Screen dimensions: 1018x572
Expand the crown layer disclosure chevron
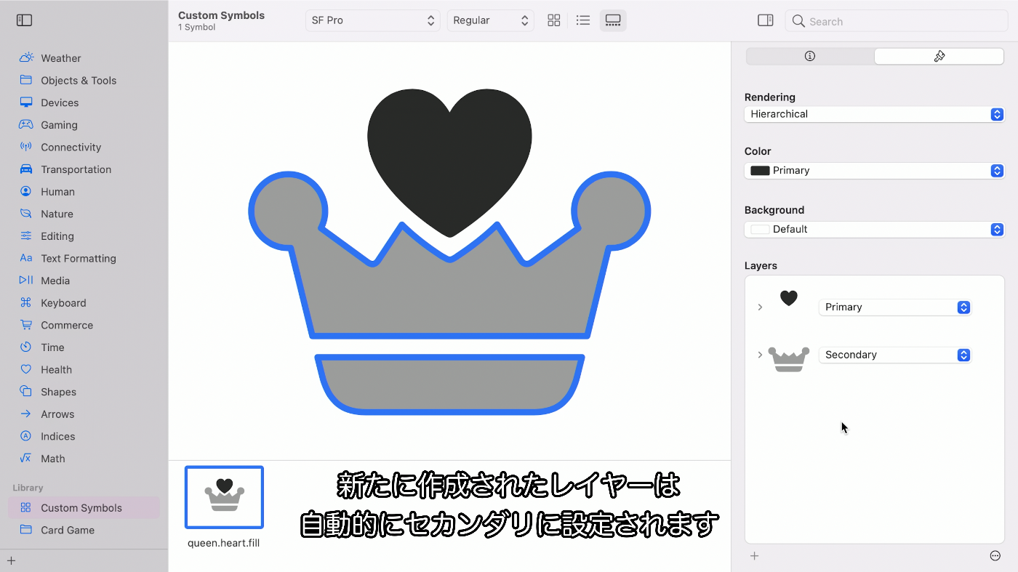click(760, 355)
